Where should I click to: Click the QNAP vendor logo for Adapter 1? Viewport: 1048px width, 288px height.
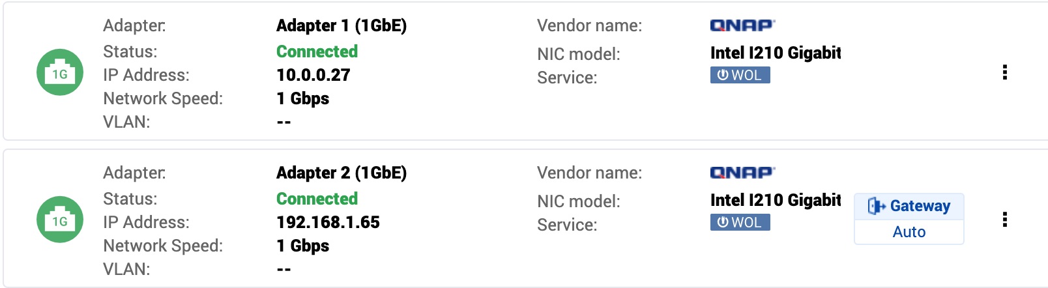tap(742, 25)
